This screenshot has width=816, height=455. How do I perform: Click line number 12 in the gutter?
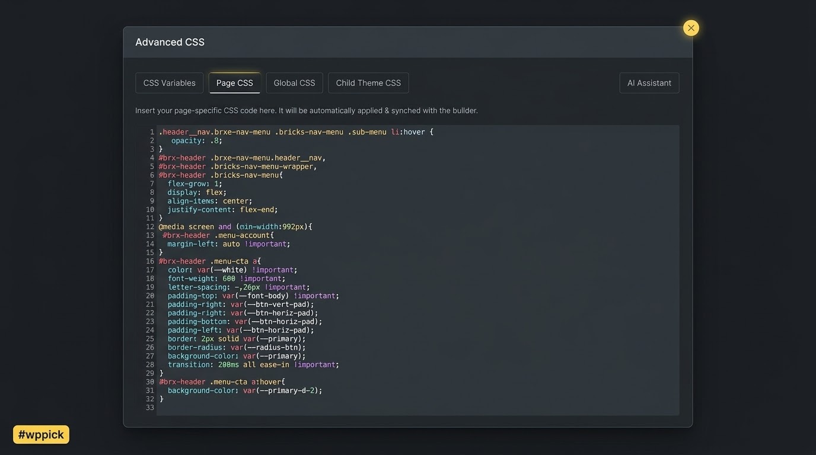click(x=149, y=226)
